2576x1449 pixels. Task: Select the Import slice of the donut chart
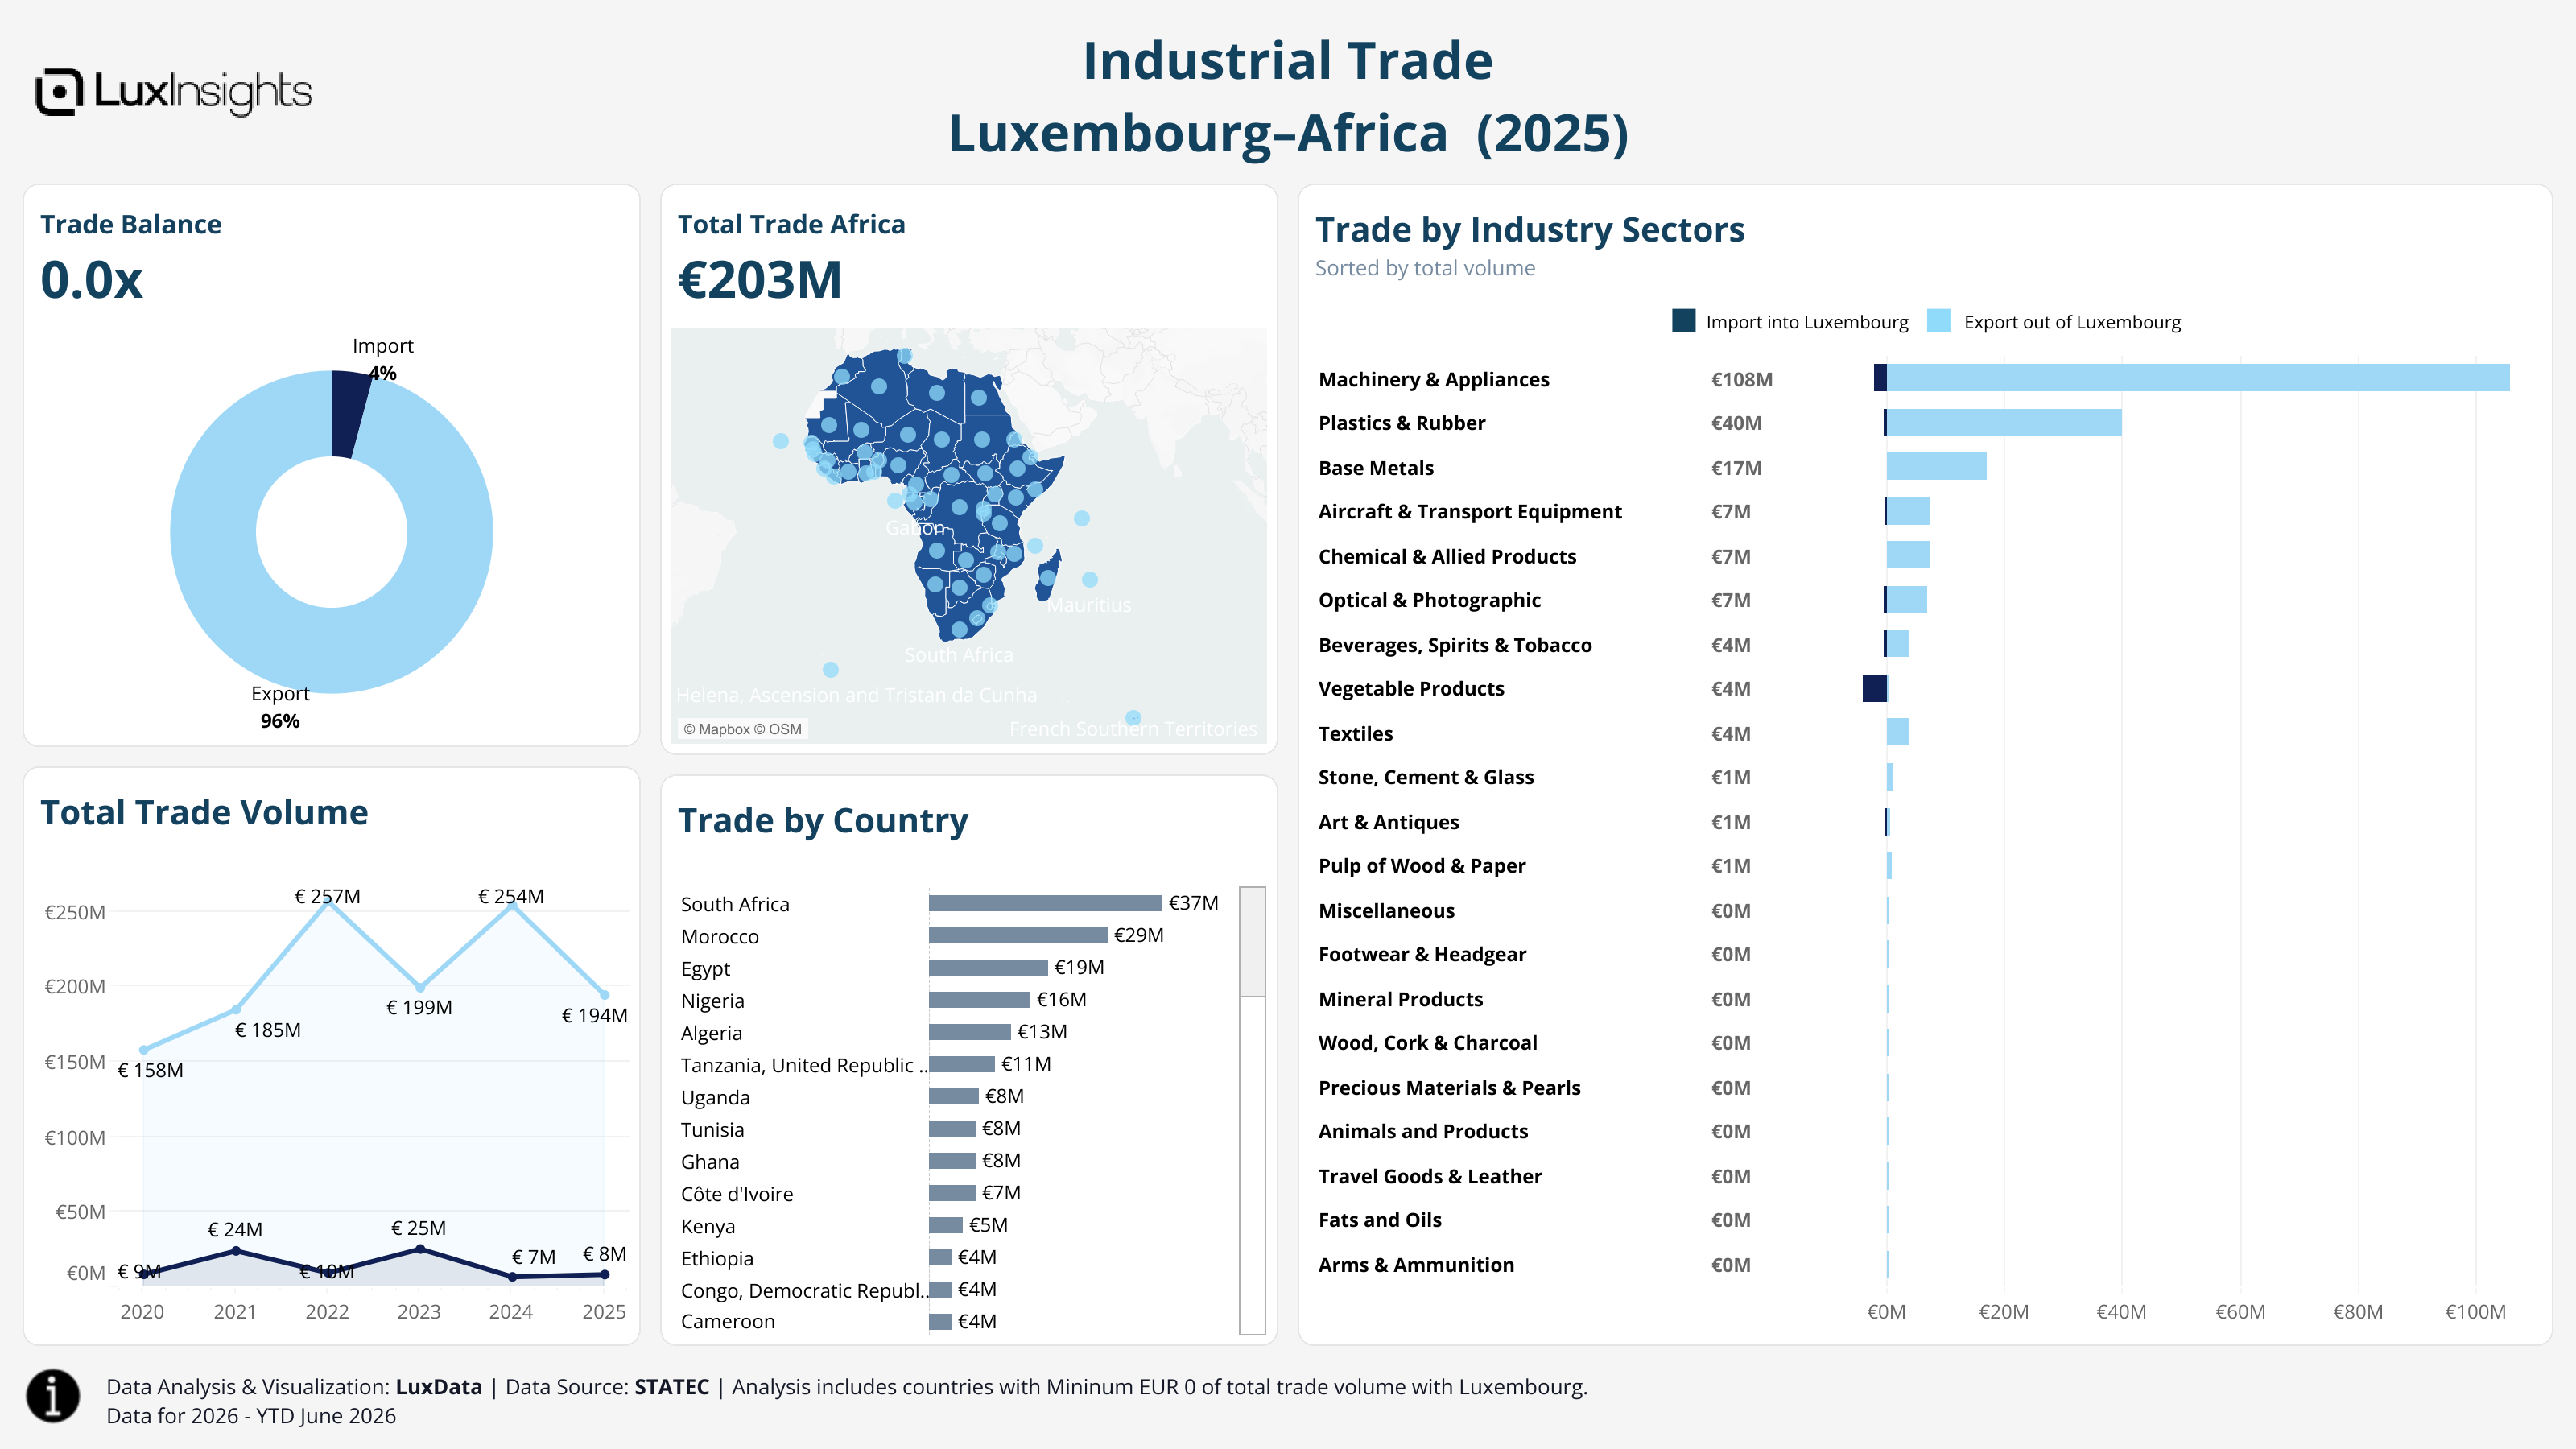349,414
